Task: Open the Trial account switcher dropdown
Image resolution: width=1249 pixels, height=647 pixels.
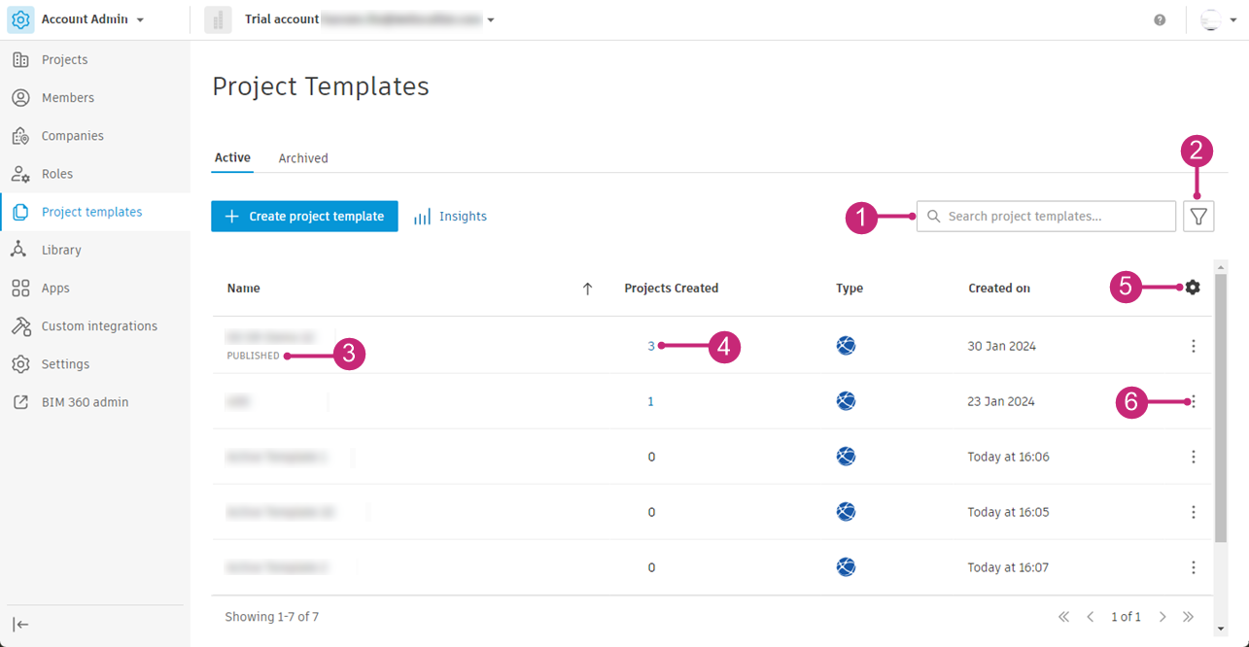Action: [491, 19]
